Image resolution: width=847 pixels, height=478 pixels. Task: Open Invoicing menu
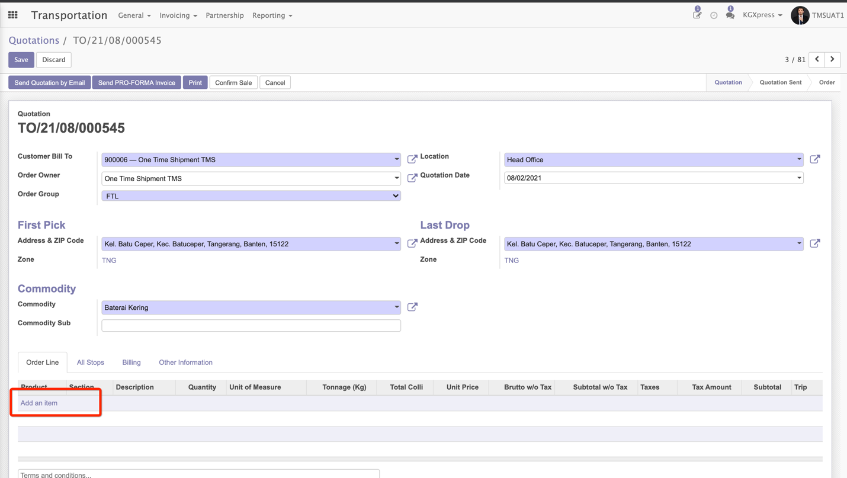178,15
